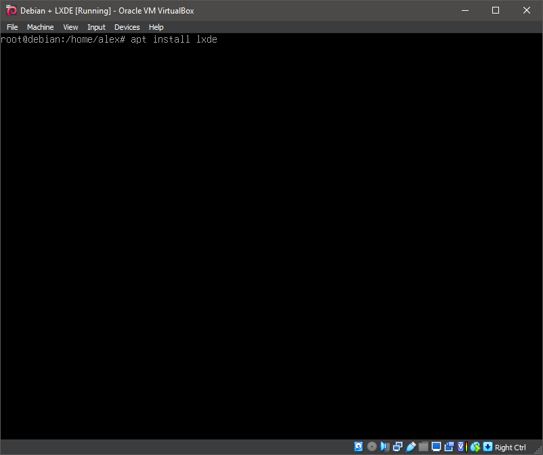Open the network adapters status icon
The height and width of the screenshot is (455, 543).
(x=397, y=447)
